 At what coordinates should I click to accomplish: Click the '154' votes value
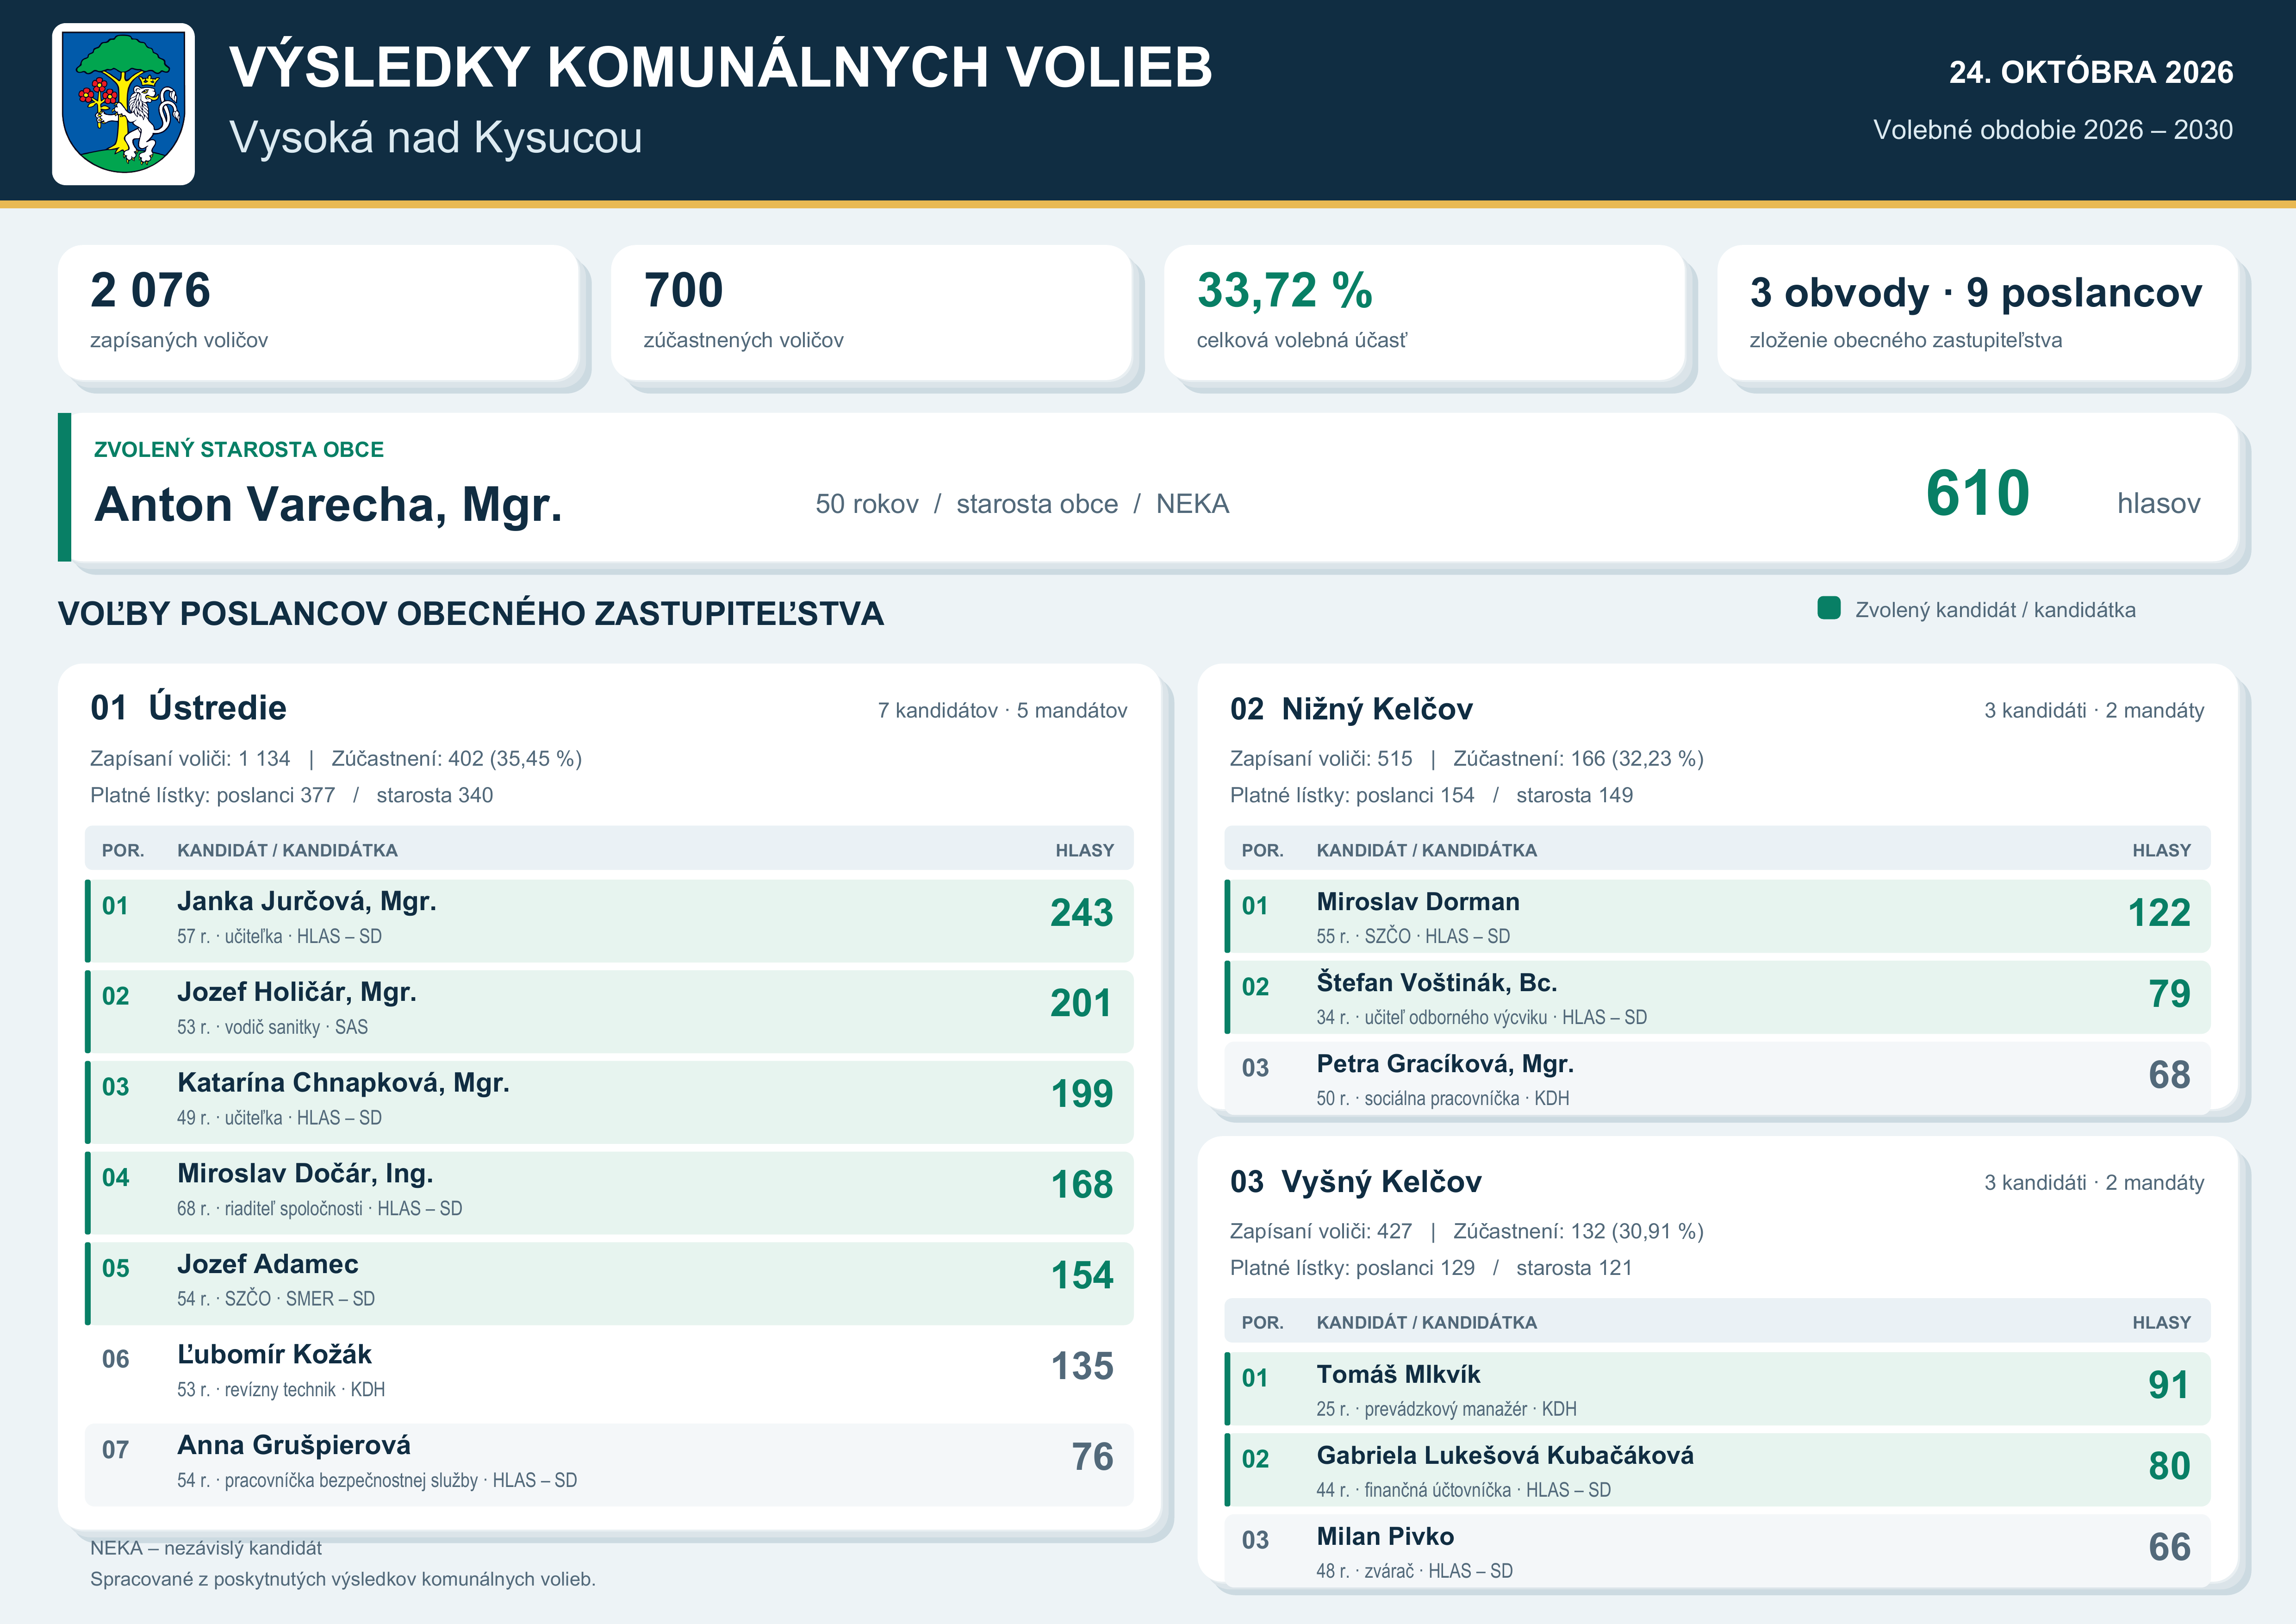coord(1081,1276)
